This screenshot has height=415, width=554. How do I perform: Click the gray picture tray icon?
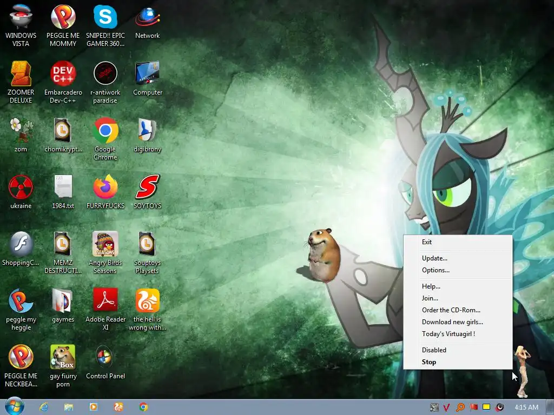(x=434, y=407)
